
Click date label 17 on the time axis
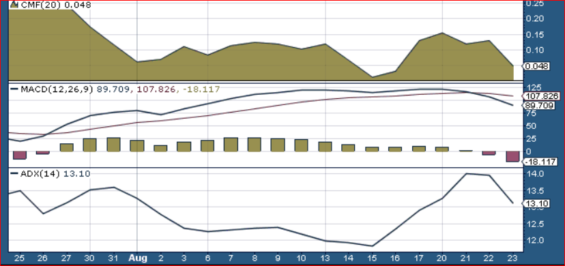[419, 258]
